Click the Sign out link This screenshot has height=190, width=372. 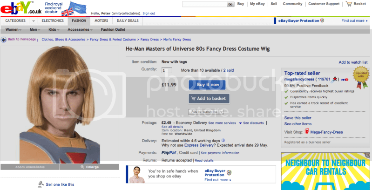[x=149, y=14]
